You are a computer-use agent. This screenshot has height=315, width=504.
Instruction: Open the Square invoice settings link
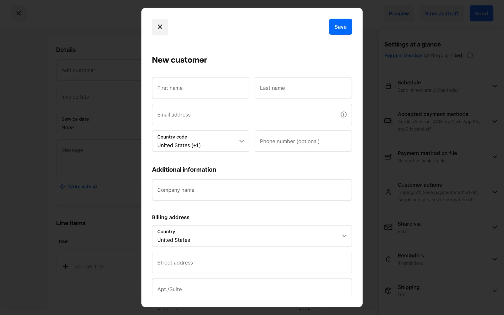coord(403,55)
